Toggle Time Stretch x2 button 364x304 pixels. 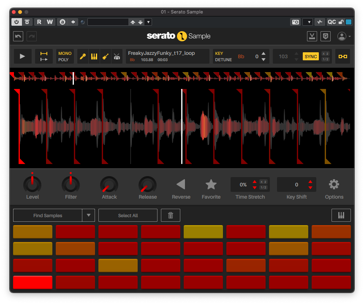(263, 182)
